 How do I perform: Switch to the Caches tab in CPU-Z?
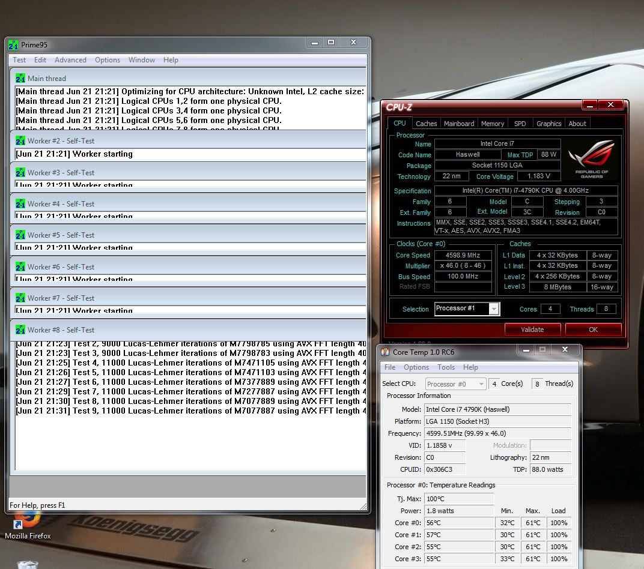point(427,124)
